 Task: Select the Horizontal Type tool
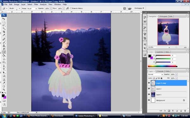point(4,69)
